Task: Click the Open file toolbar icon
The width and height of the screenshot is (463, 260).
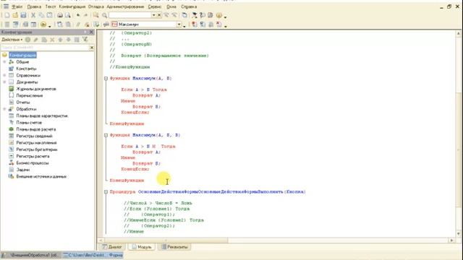Action: coord(15,15)
